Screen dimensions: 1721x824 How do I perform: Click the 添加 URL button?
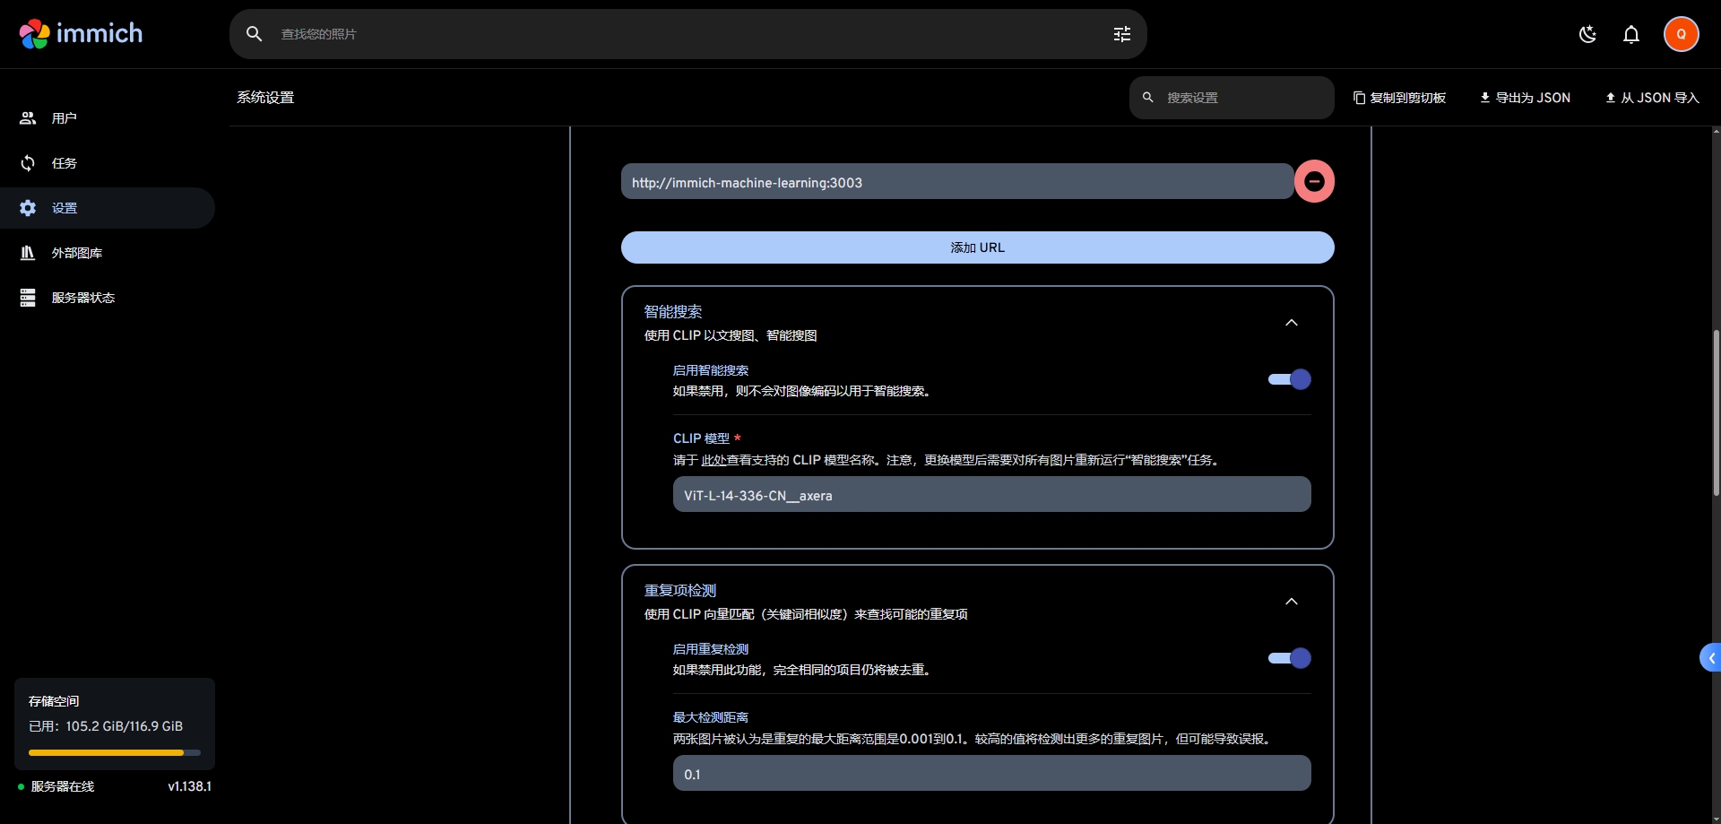[x=977, y=247]
